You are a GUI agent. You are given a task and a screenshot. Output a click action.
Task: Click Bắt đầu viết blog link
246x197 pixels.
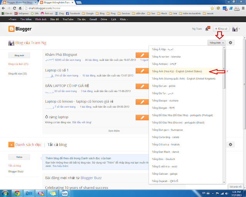[x=82, y=122]
